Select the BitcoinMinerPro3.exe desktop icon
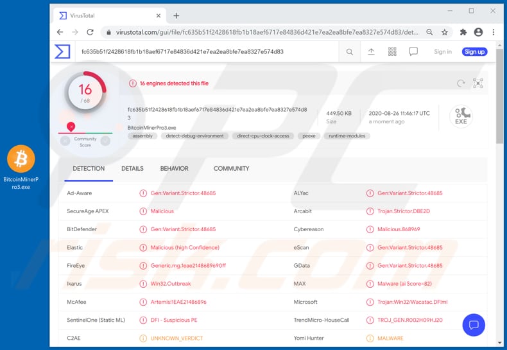 point(21,167)
